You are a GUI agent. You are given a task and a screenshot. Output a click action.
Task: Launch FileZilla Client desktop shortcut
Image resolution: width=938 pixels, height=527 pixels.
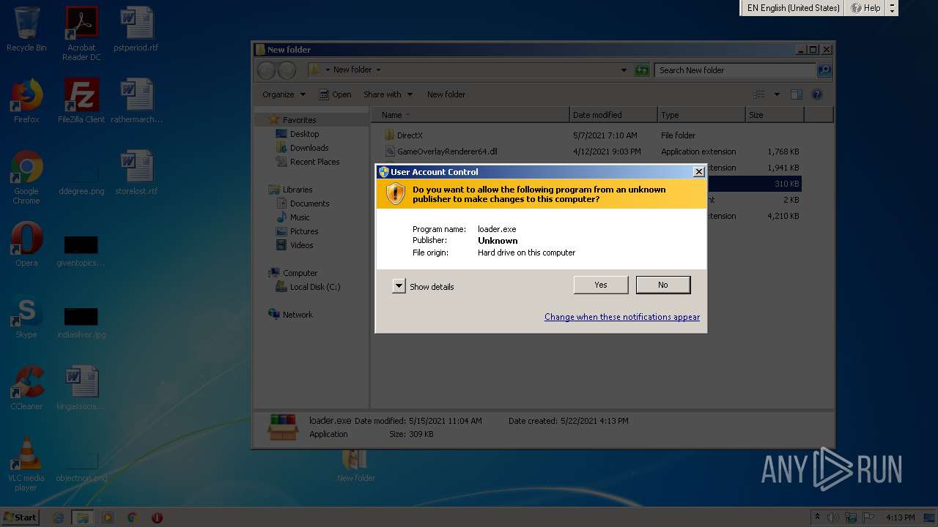pos(81,101)
